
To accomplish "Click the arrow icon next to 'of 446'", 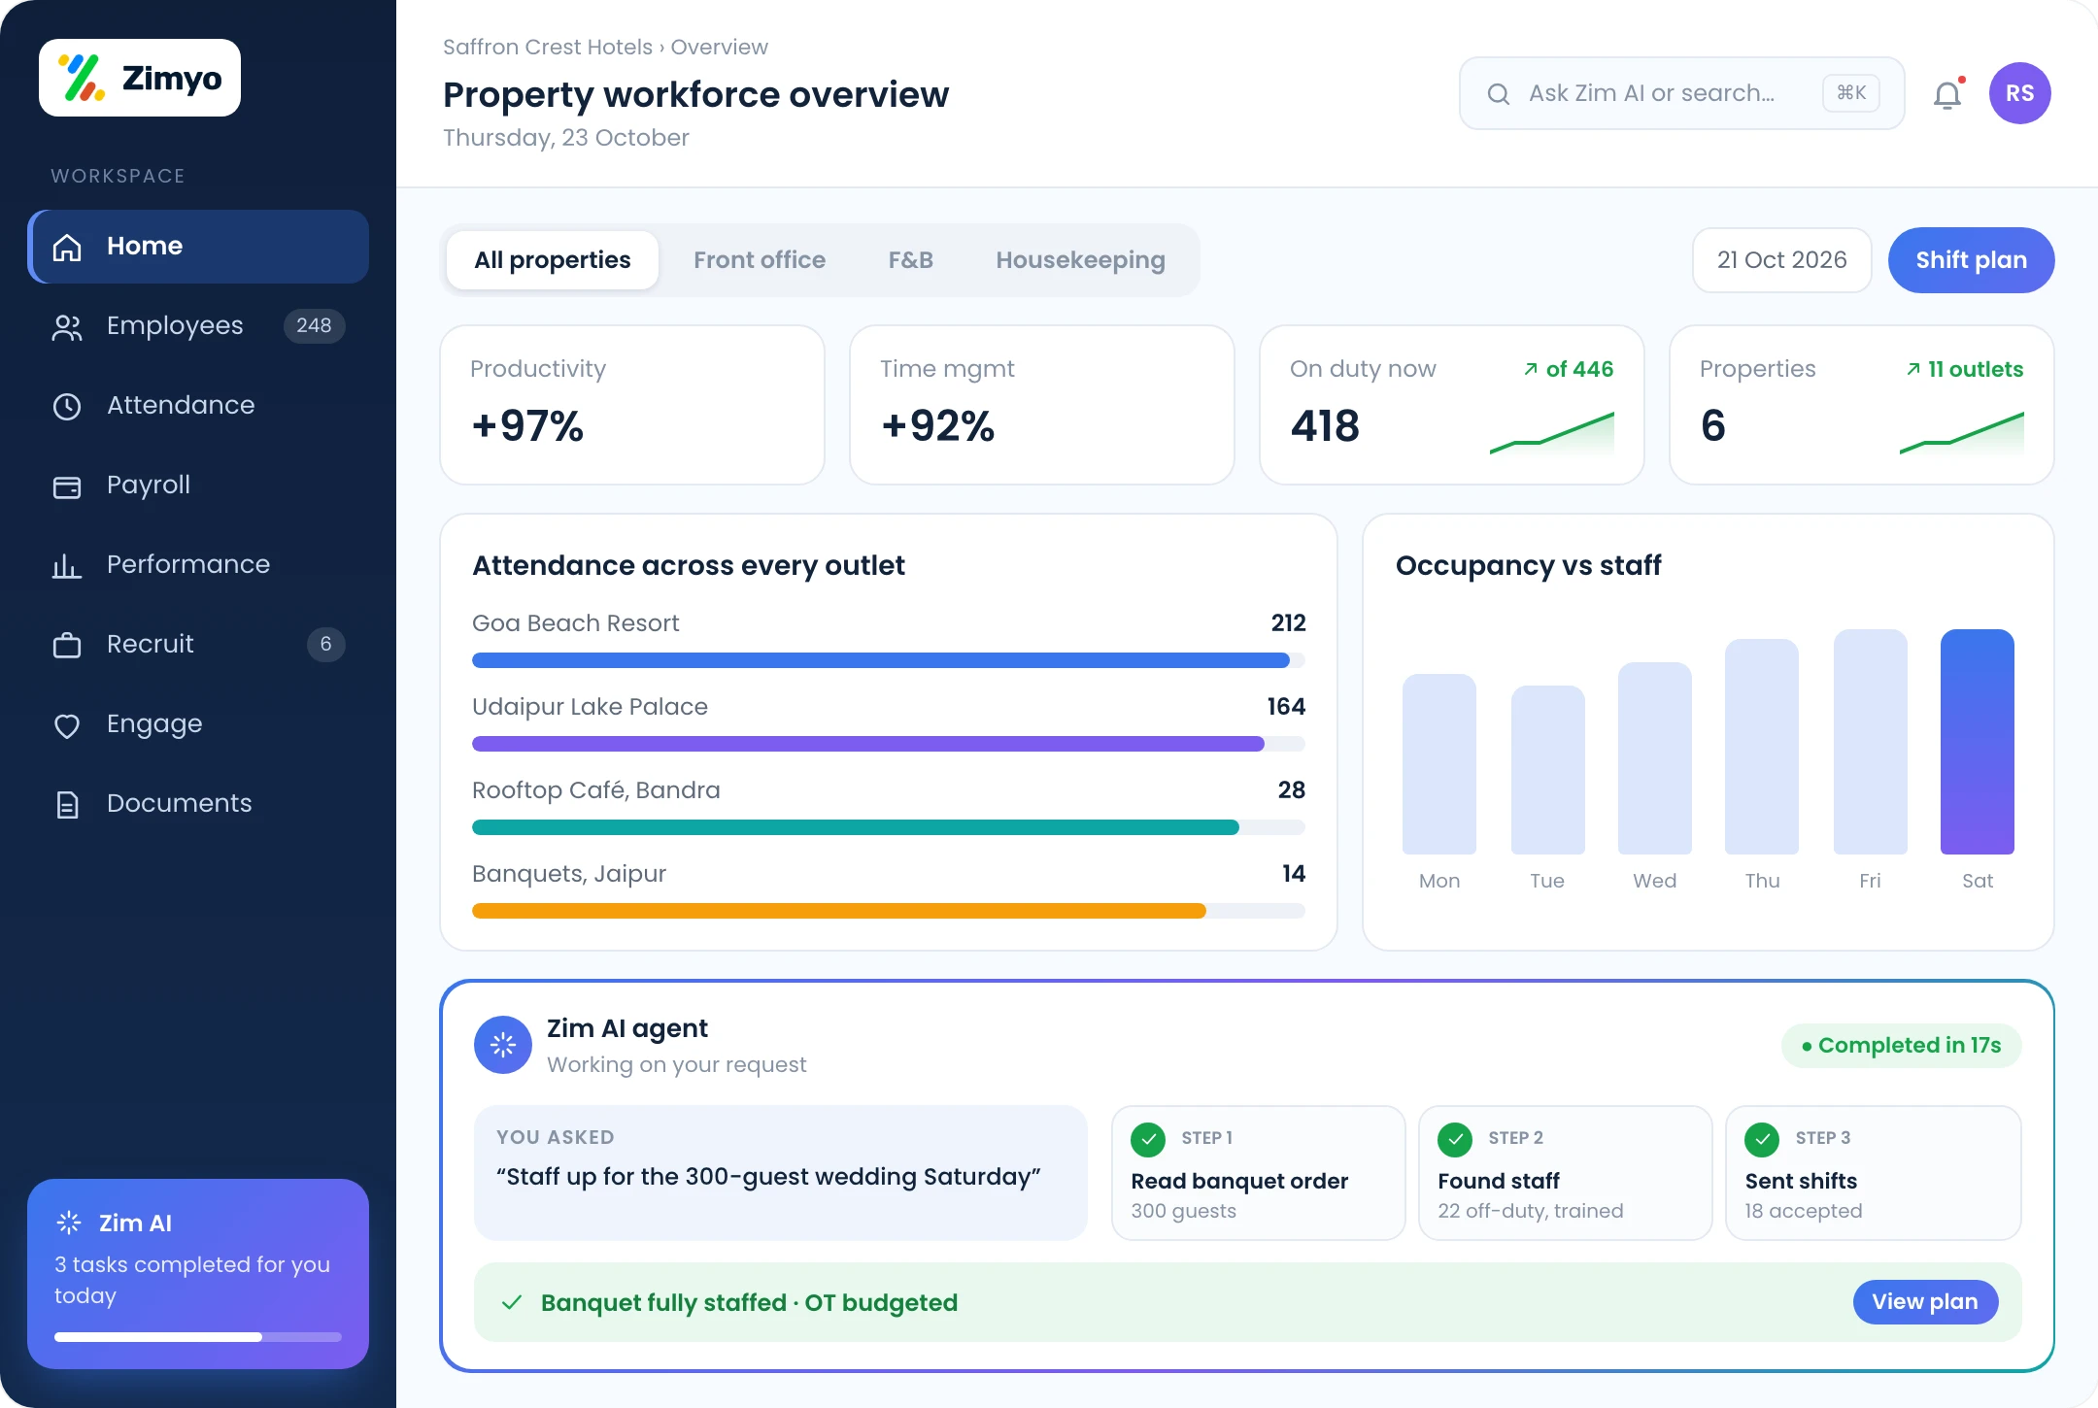I will [1531, 369].
